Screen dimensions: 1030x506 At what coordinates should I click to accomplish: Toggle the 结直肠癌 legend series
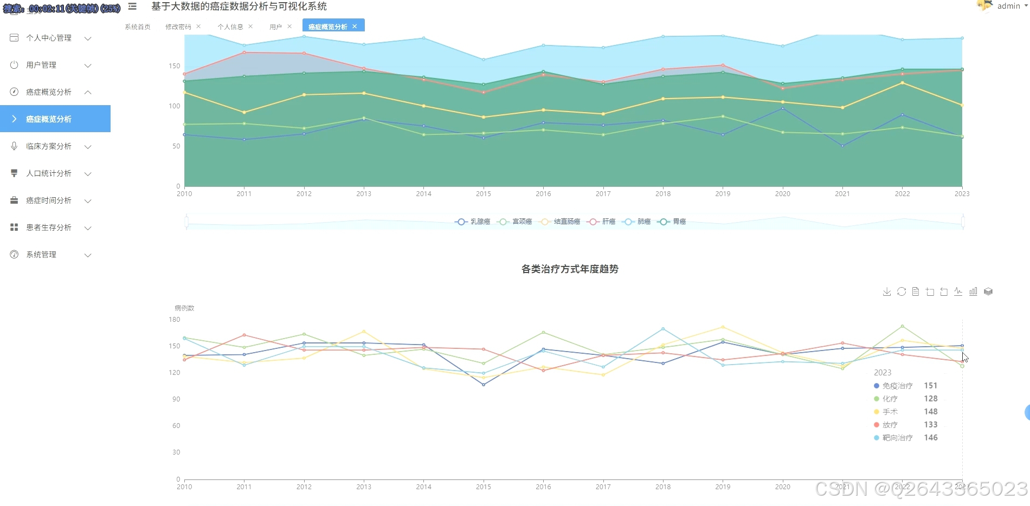coord(559,222)
